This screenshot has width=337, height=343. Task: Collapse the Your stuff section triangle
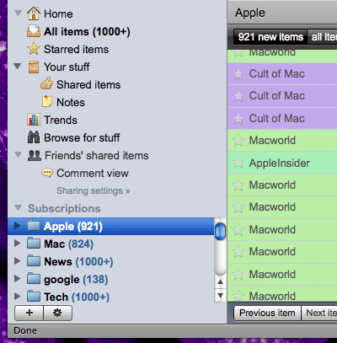click(x=18, y=67)
